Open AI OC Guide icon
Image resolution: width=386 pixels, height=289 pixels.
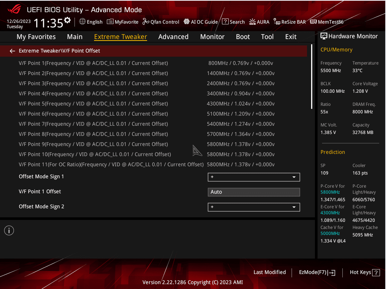pyautogui.click(x=187, y=22)
